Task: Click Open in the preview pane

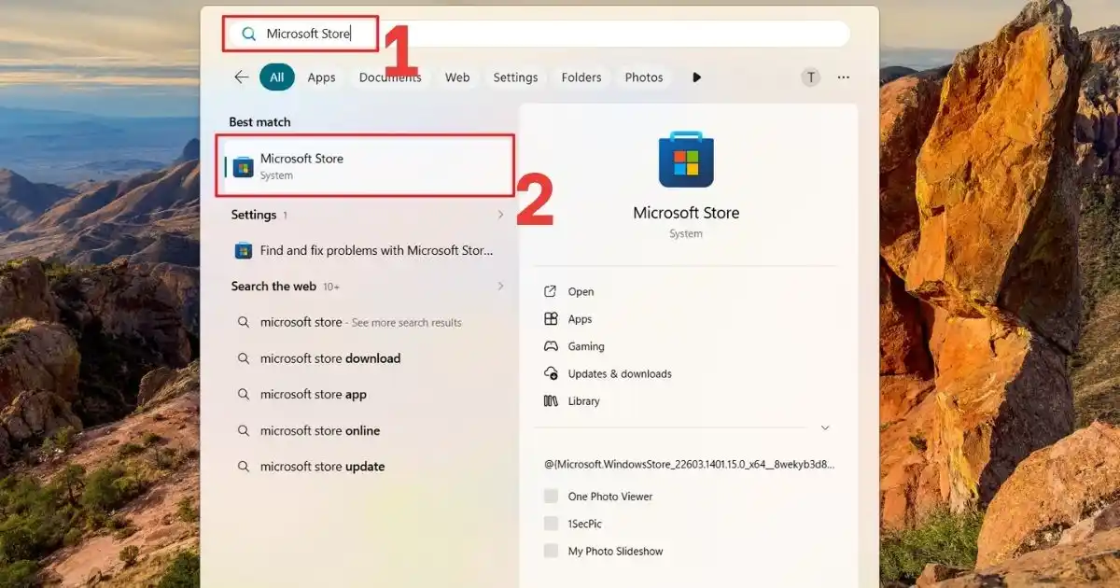Action: click(581, 292)
